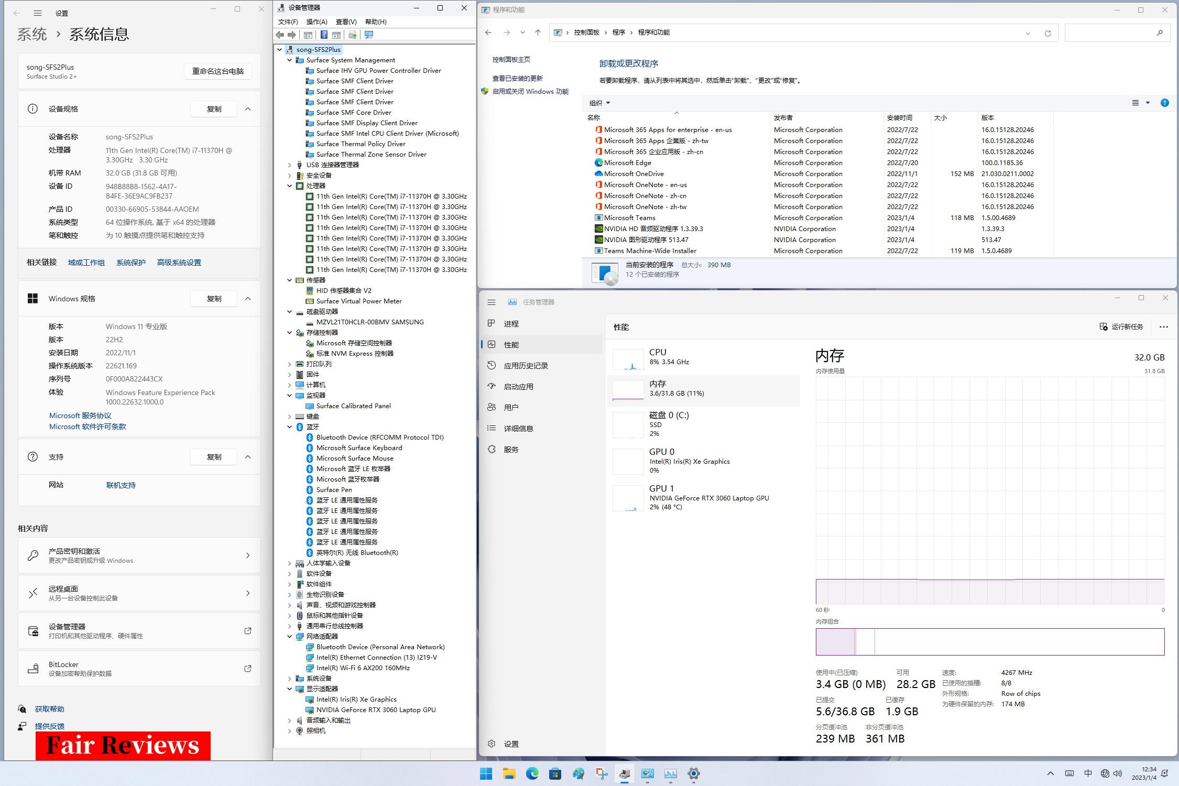
Task: Open Services page in Task Manager
Action: [x=511, y=450]
